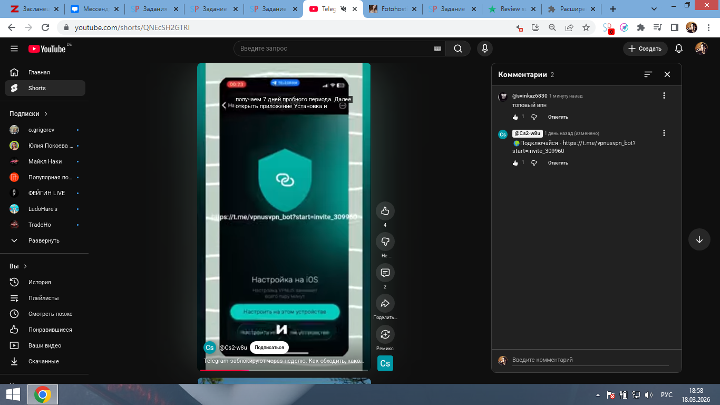Select Главная in the sidebar
Viewport: 720px width, 405px height.
coord(45,72)
